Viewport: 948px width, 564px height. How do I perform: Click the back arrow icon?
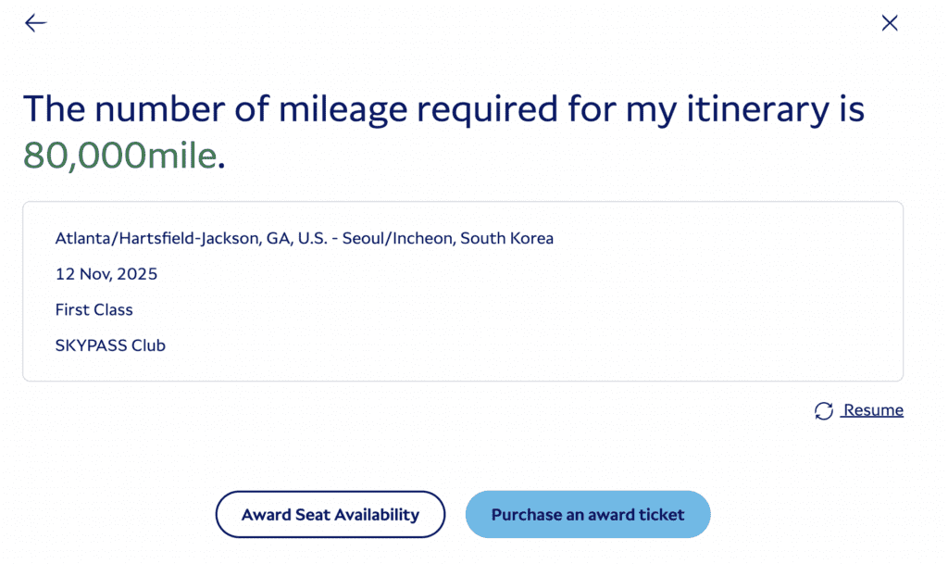coord(35,23)
